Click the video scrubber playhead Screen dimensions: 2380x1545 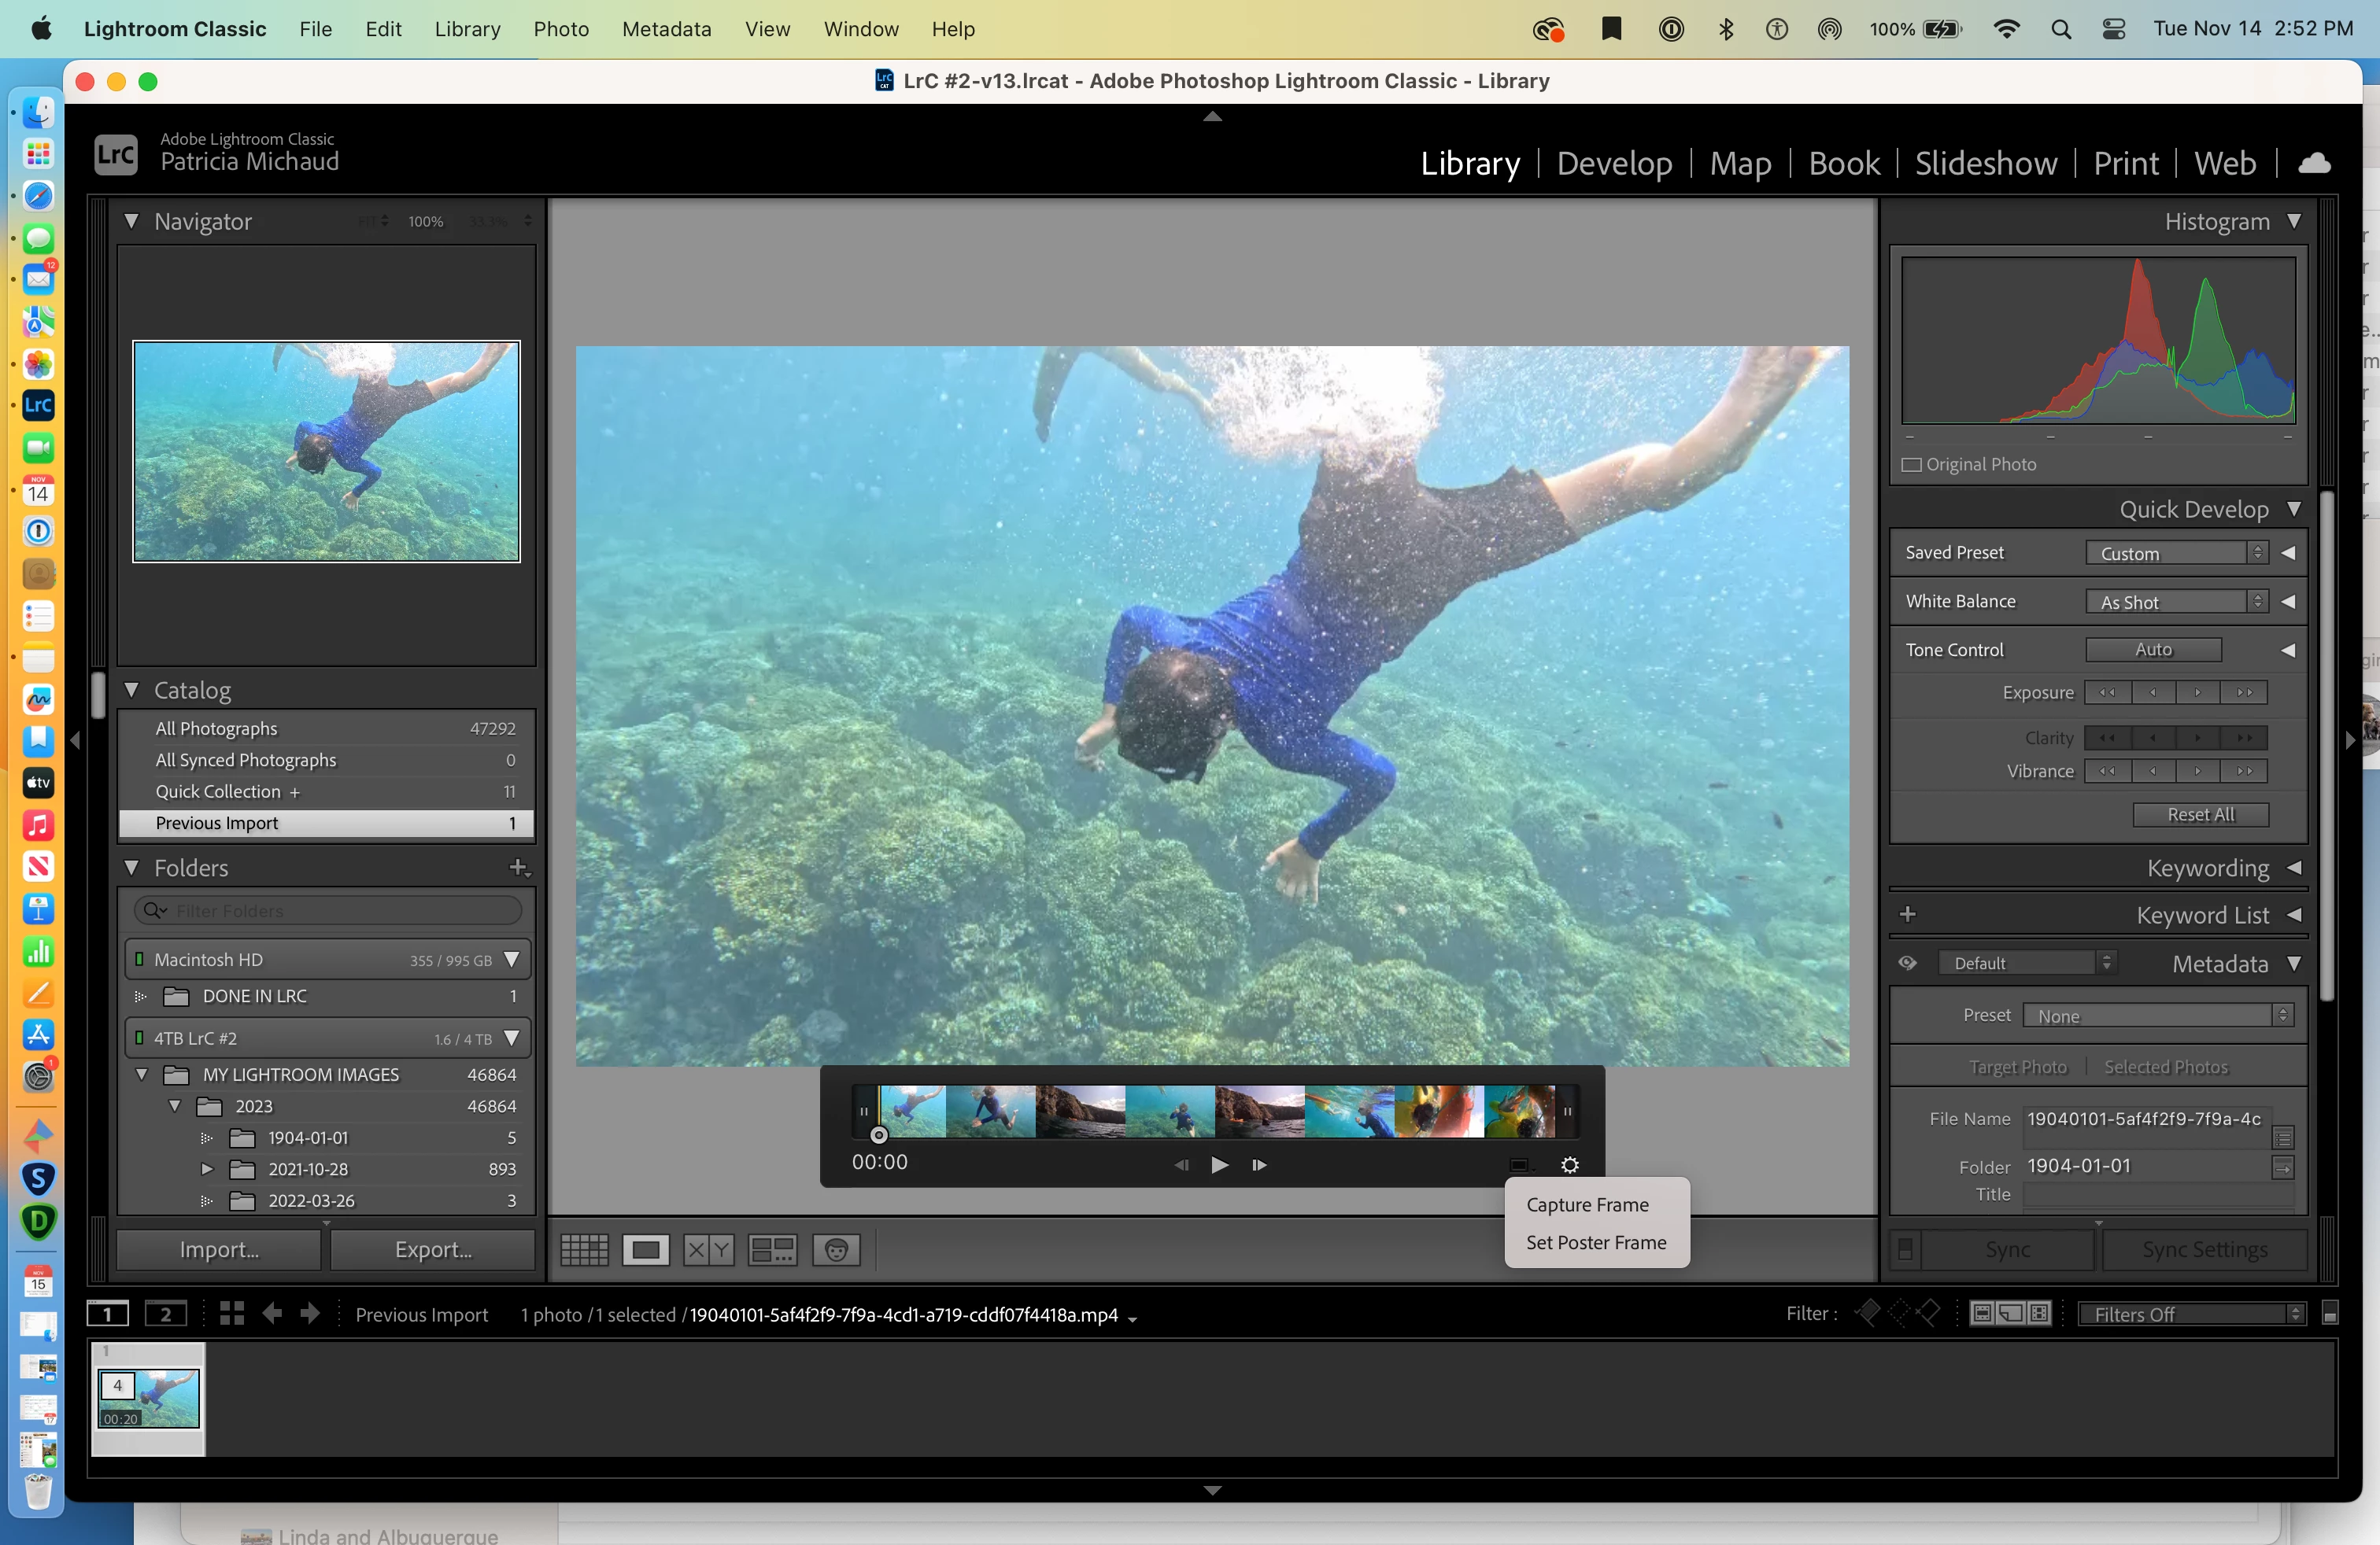coord(878,1134)
